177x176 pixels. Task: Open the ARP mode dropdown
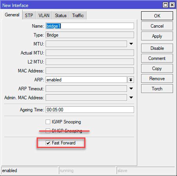click(x=131, y=80)
